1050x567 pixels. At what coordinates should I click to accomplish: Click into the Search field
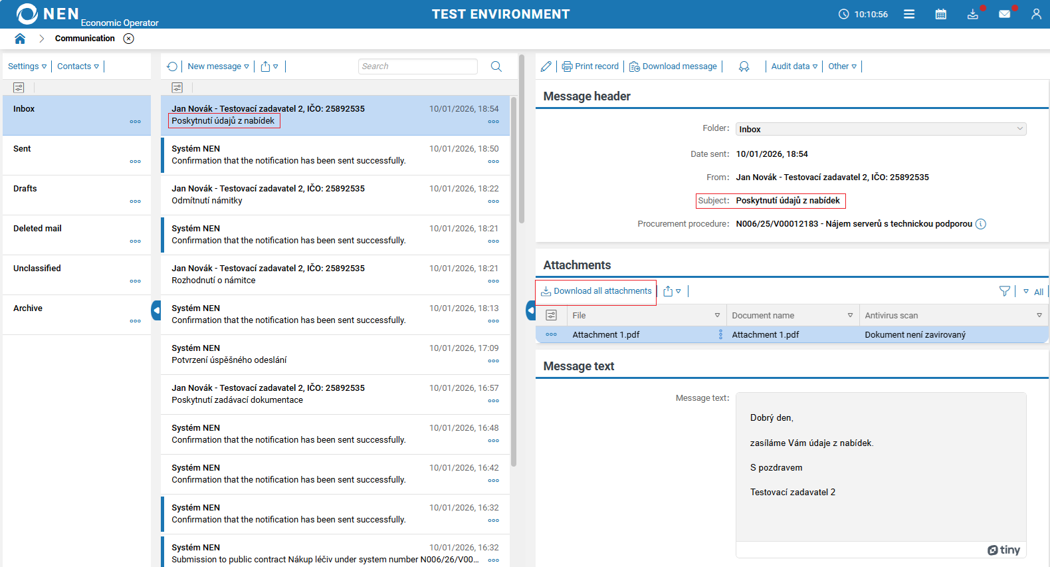417,66
